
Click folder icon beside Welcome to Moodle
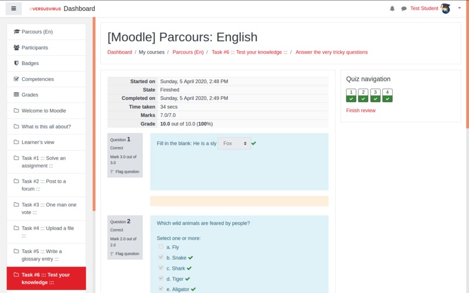16,110
